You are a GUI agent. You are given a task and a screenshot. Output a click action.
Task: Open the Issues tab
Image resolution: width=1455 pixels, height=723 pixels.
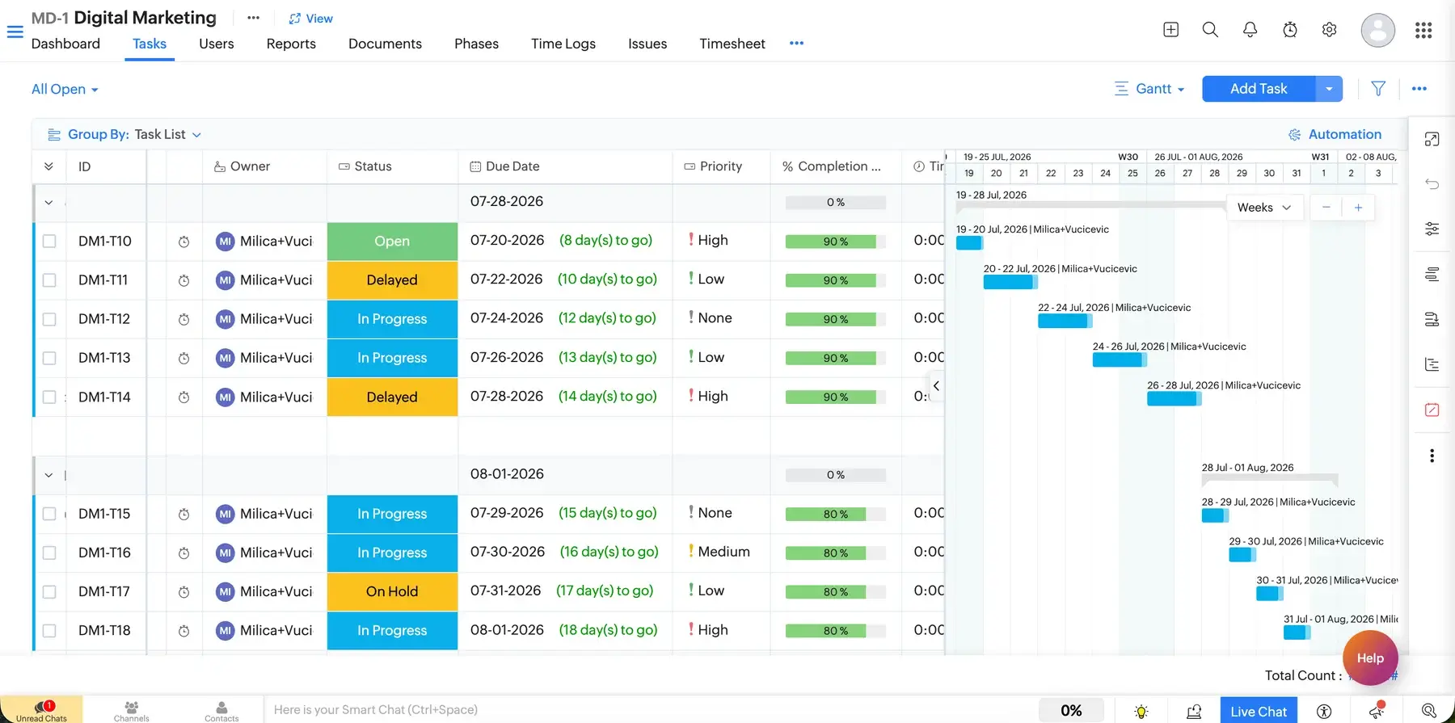click(x=647, y=44)
